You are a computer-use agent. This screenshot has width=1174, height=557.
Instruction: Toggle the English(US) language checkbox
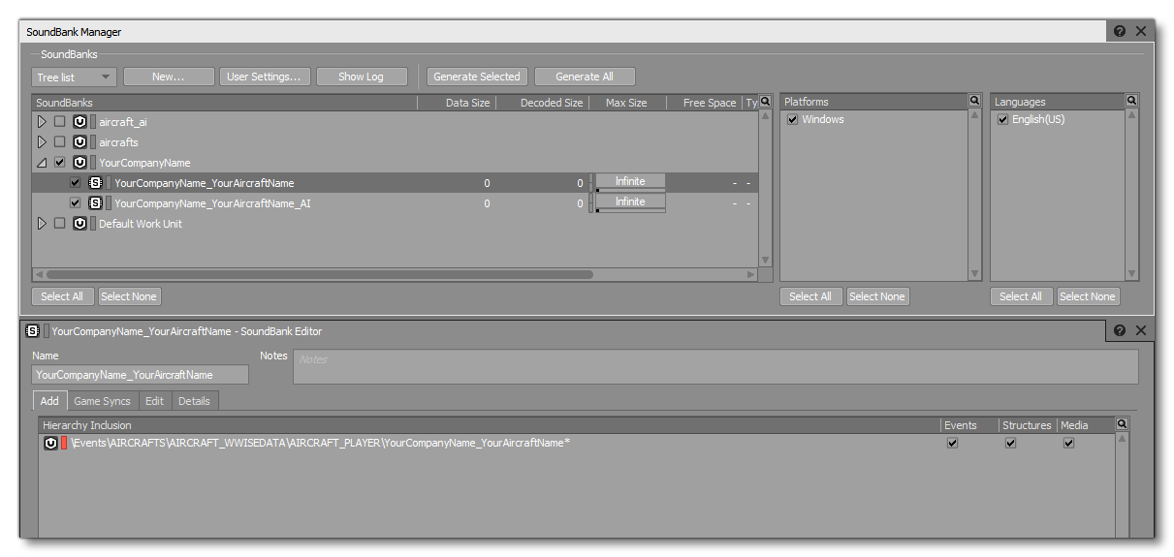pos(1003,120)
